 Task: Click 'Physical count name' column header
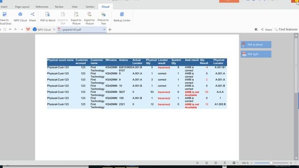click(x=60, y=60)
